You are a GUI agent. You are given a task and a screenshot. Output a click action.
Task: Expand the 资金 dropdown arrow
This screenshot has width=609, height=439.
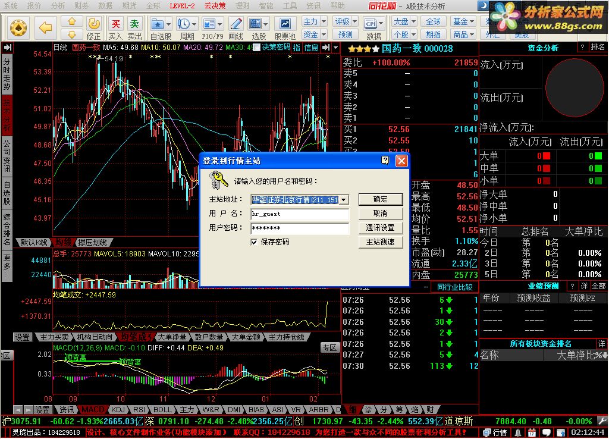click(x=324, y=35)
